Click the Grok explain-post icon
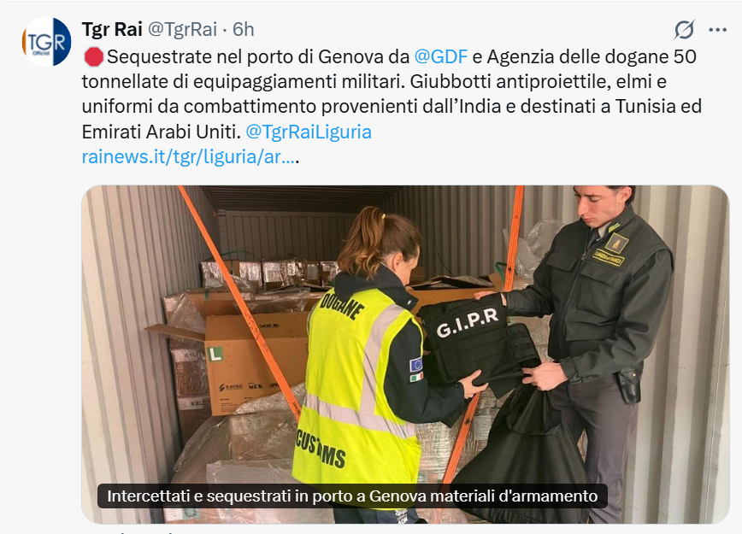 (684, 30)
